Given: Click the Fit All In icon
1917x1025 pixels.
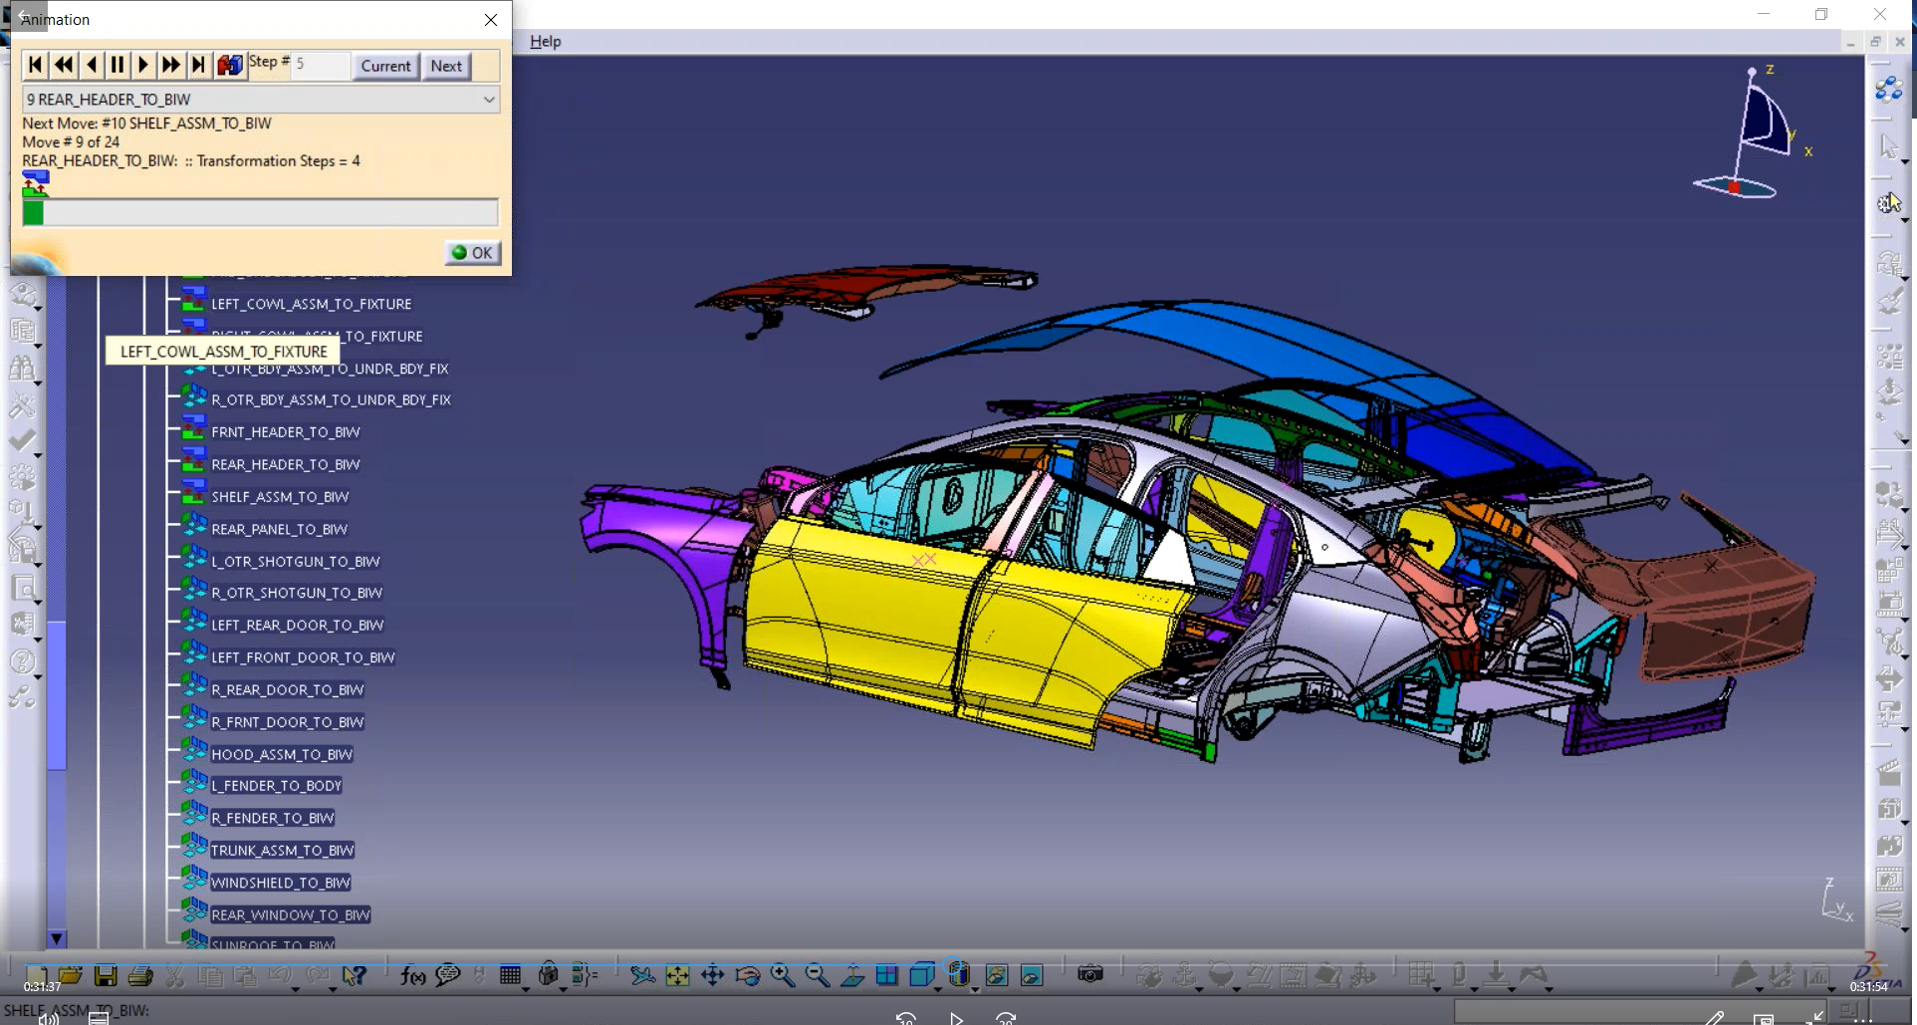Looking at the screenshot, I should pyautogui.click(x=678, y=976).
